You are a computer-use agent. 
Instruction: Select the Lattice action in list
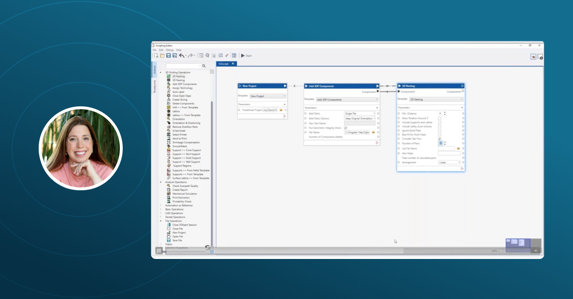point(176,111)
